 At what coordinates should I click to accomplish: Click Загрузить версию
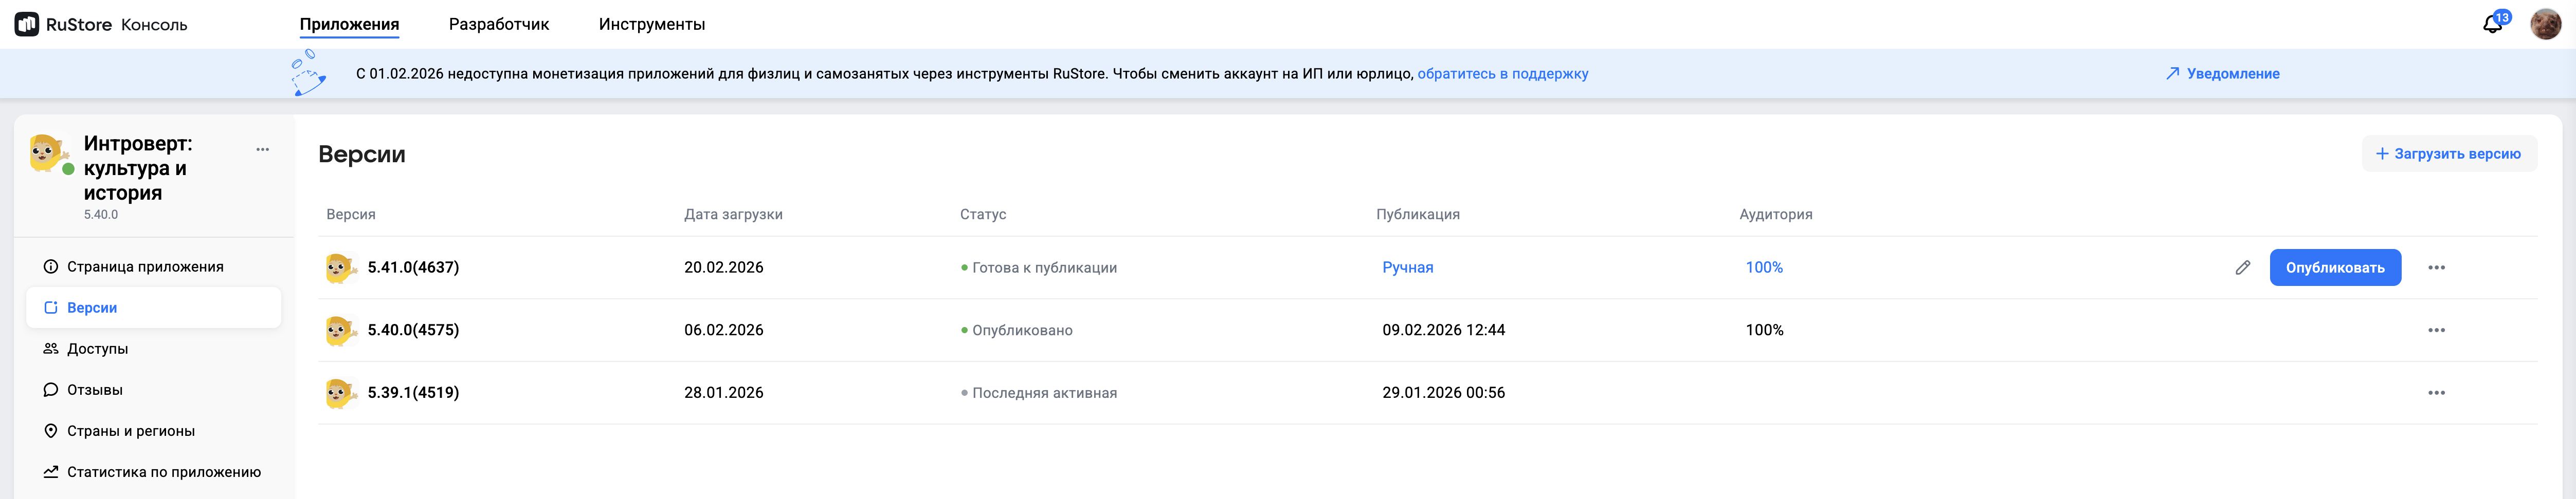point(2449,153)
